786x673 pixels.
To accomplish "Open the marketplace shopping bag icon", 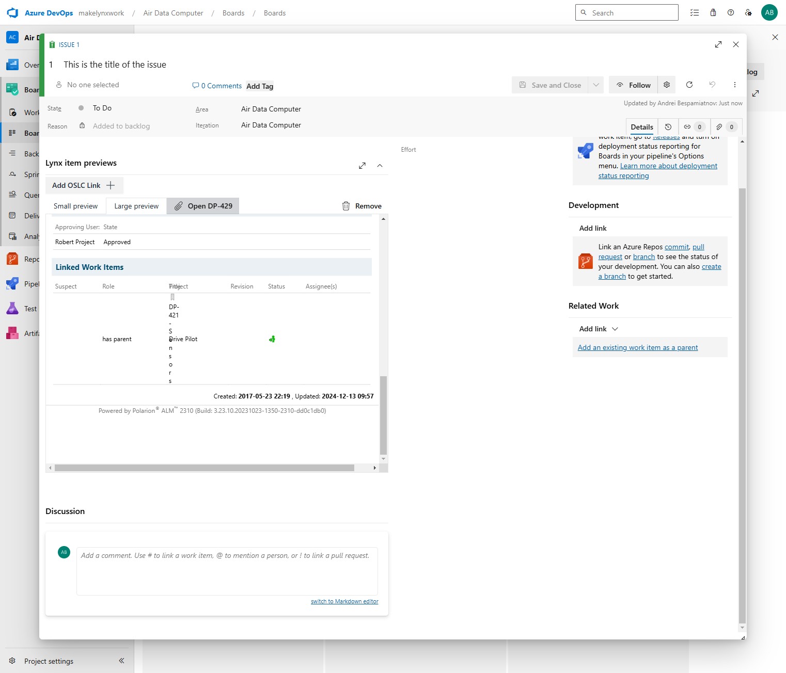I will click(x=713, y=13).
